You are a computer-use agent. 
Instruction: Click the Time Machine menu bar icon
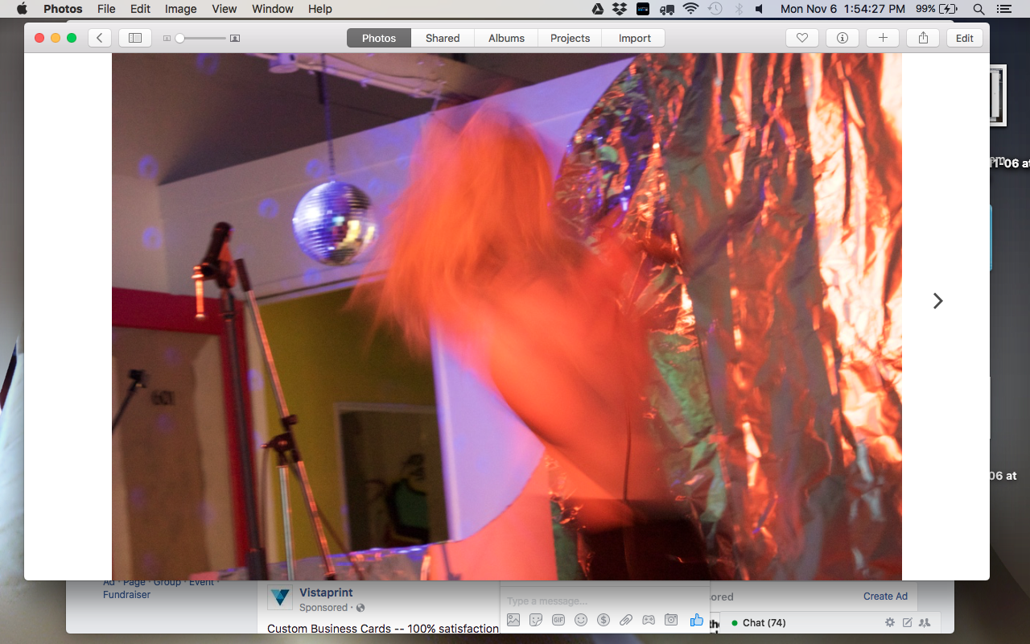point(715,9)
